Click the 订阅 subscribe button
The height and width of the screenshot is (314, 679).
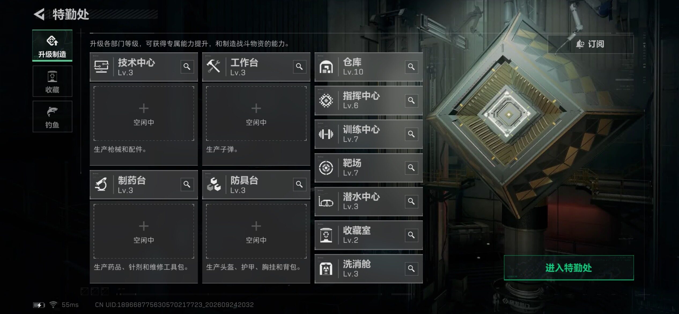pyautogui.click(x=591, y=44)
